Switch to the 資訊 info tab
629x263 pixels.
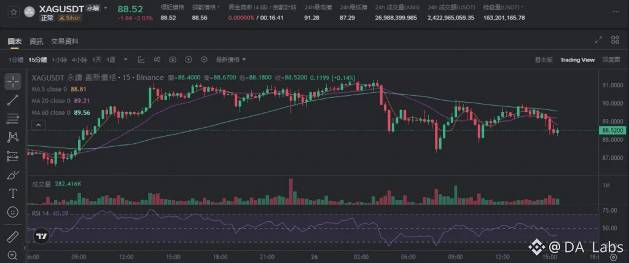(36, 41)
